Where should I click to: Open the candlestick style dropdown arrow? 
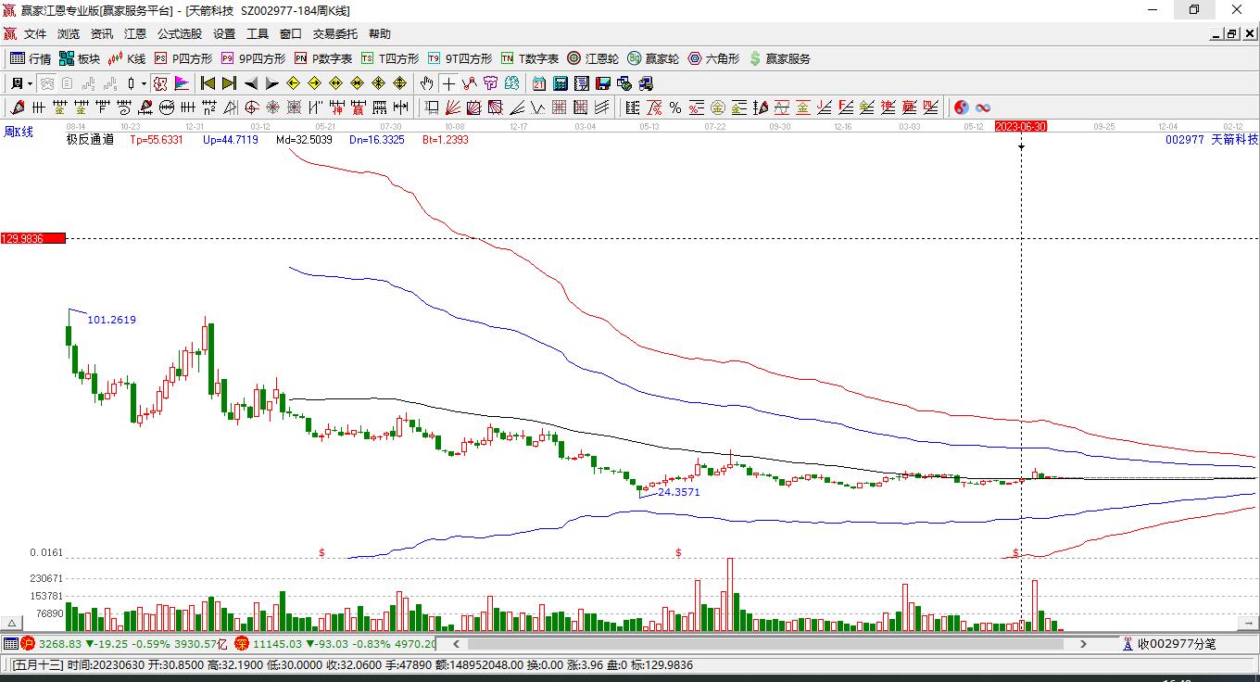[x=144, y=83]
